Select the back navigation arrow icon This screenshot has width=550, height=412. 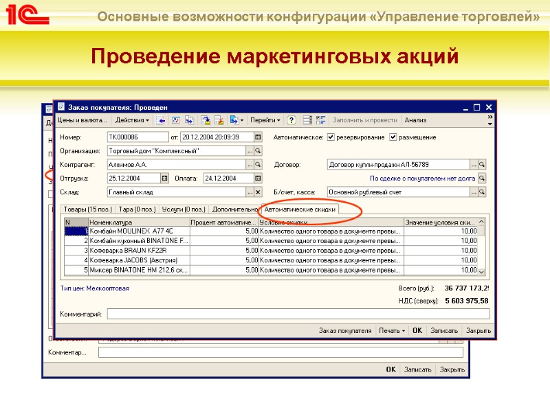click(162, 119)
